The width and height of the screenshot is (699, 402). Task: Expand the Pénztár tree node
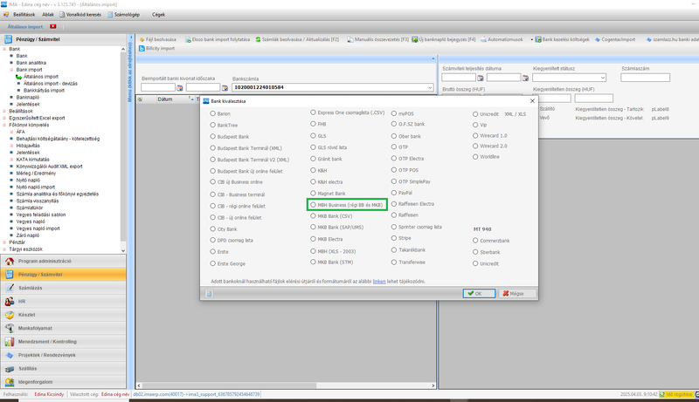(4, 242)
